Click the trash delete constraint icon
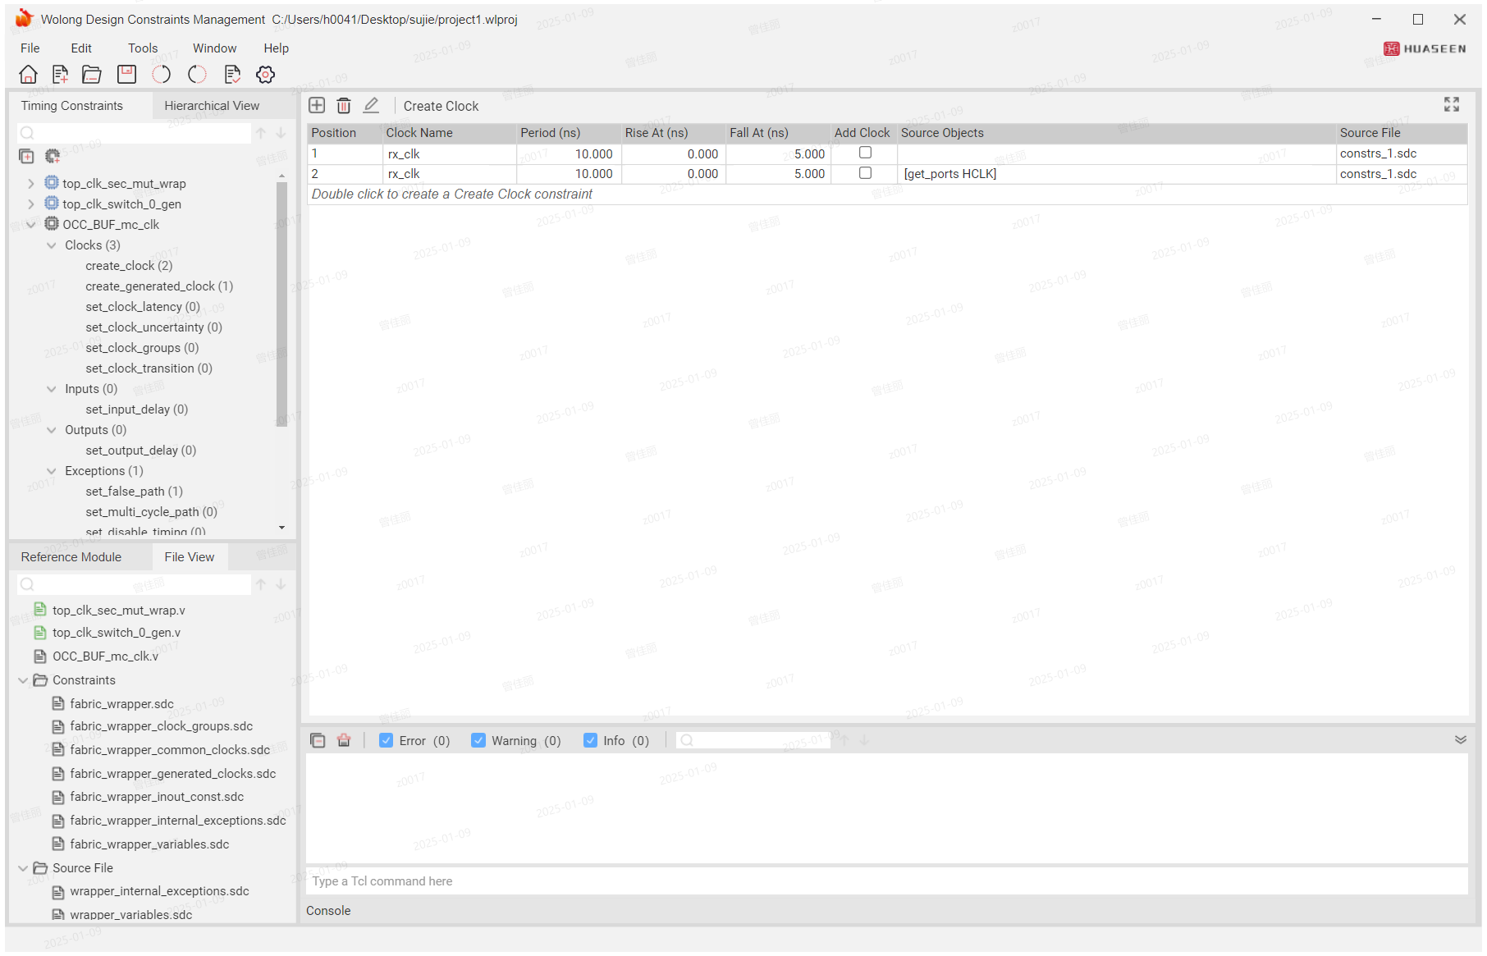Viewport: 1487px width, 956px height. coord(344,105)
